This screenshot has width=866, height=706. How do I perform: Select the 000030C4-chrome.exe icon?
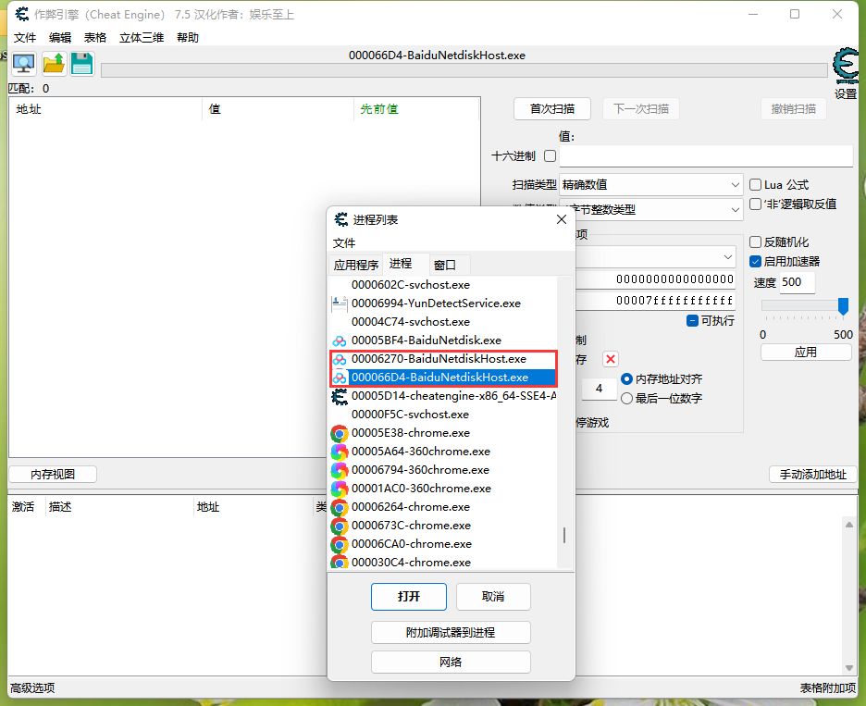click(x=340, y=563)
